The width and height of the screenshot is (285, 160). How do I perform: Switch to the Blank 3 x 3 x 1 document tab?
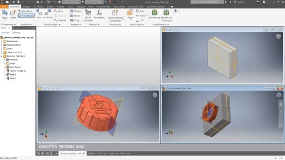(97, 153)
